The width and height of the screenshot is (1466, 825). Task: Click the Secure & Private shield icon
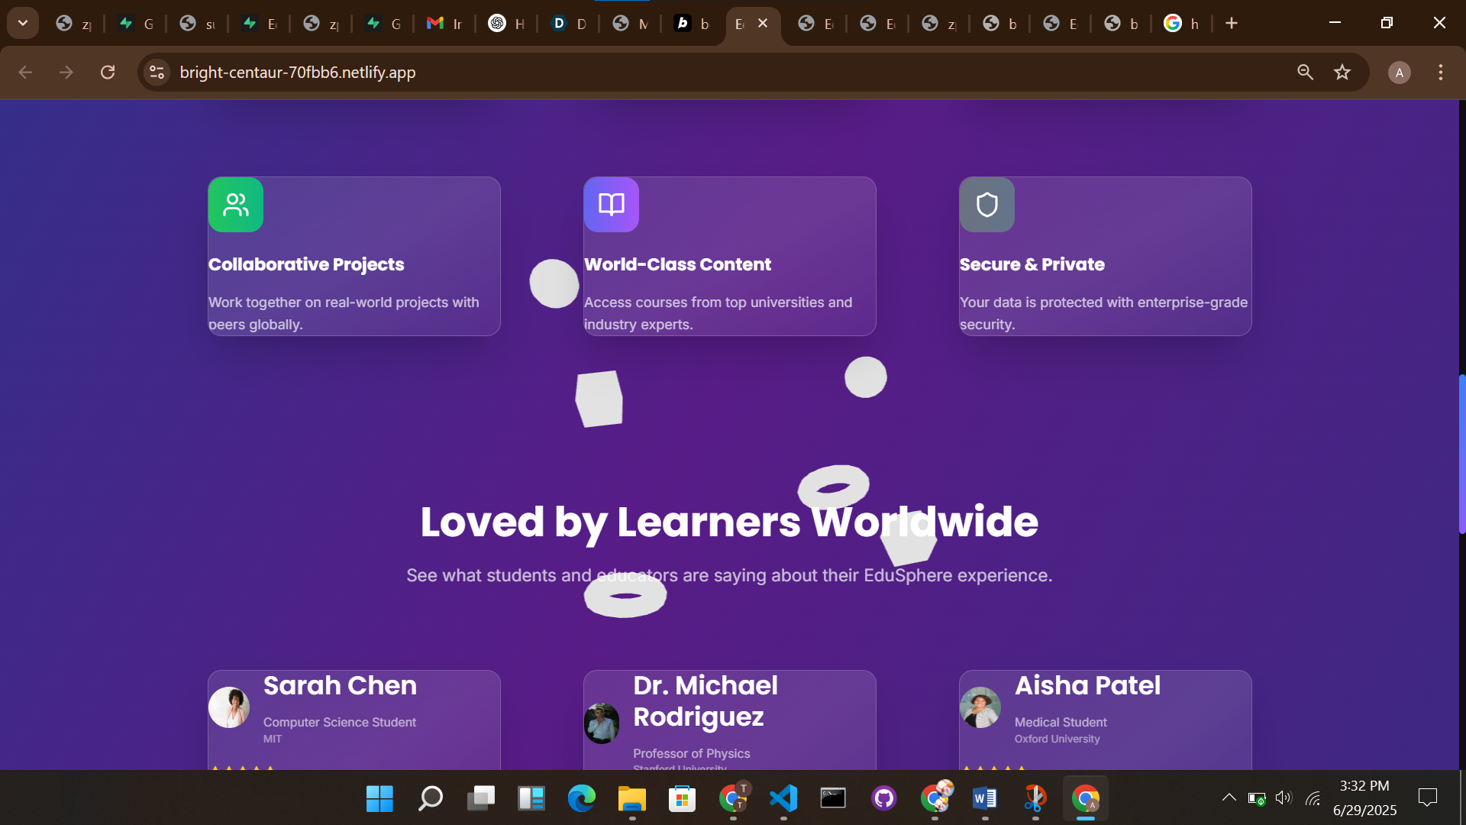click(987, 205)
